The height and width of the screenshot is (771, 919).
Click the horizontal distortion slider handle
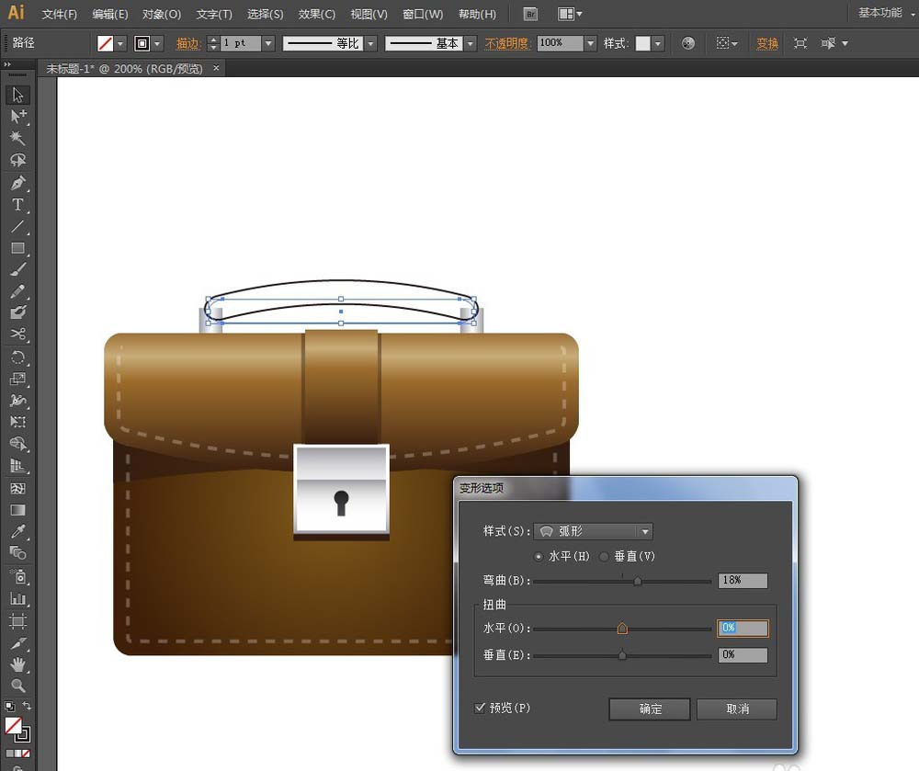(622, 629)
